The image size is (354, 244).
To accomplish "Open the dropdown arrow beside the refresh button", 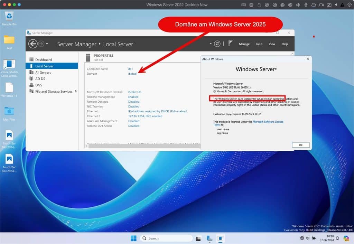I will [x=211, y=44].
